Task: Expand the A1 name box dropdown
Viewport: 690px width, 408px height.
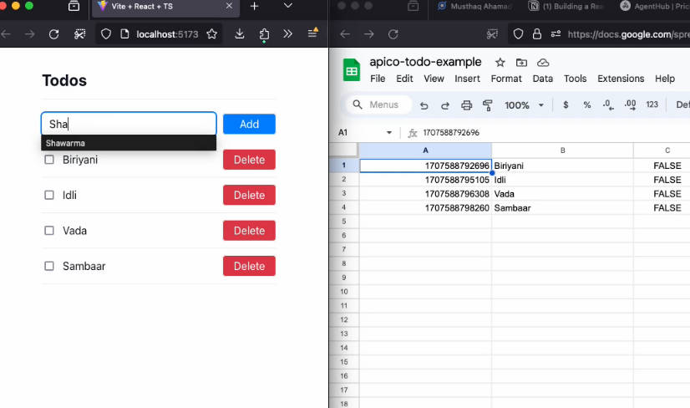Action: [x=388, y=133]
